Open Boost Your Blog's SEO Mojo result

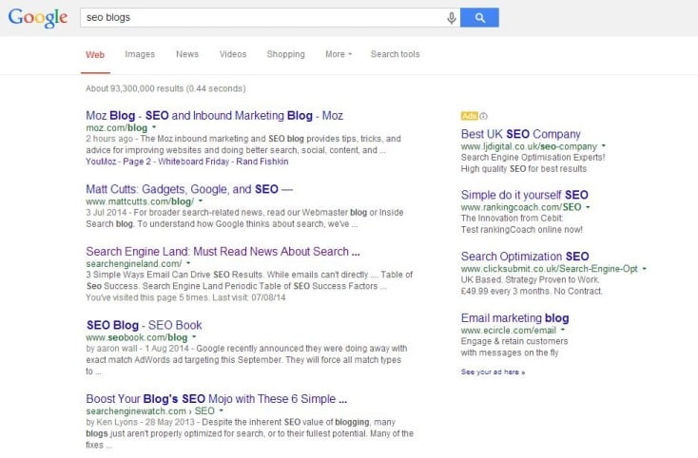(x=217, y=399)
